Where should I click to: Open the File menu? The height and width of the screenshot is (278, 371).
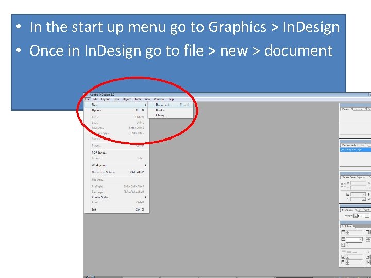(87, 99)
